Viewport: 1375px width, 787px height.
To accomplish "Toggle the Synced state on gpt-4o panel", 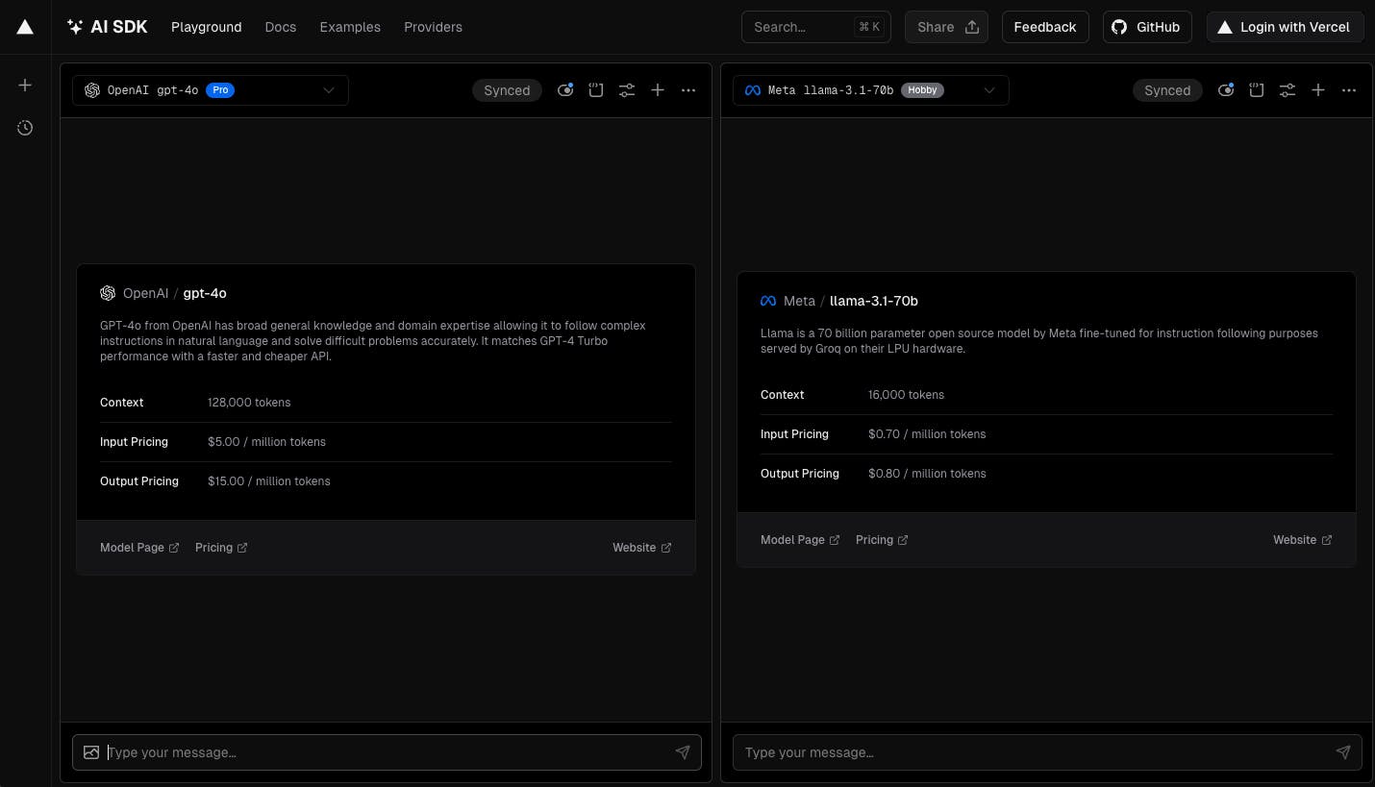I will pyautogui.click(x=507, y=90).
